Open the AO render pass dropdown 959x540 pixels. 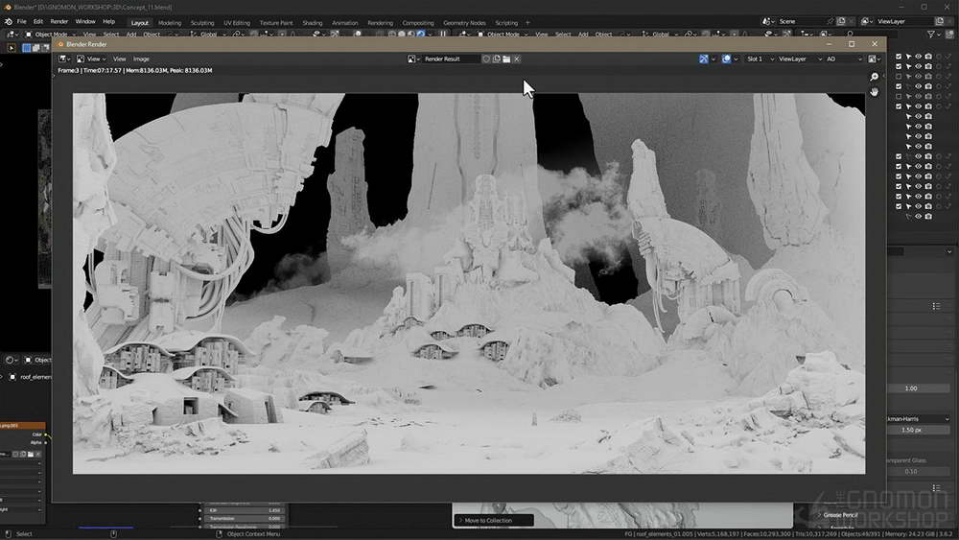coord(844,59)
